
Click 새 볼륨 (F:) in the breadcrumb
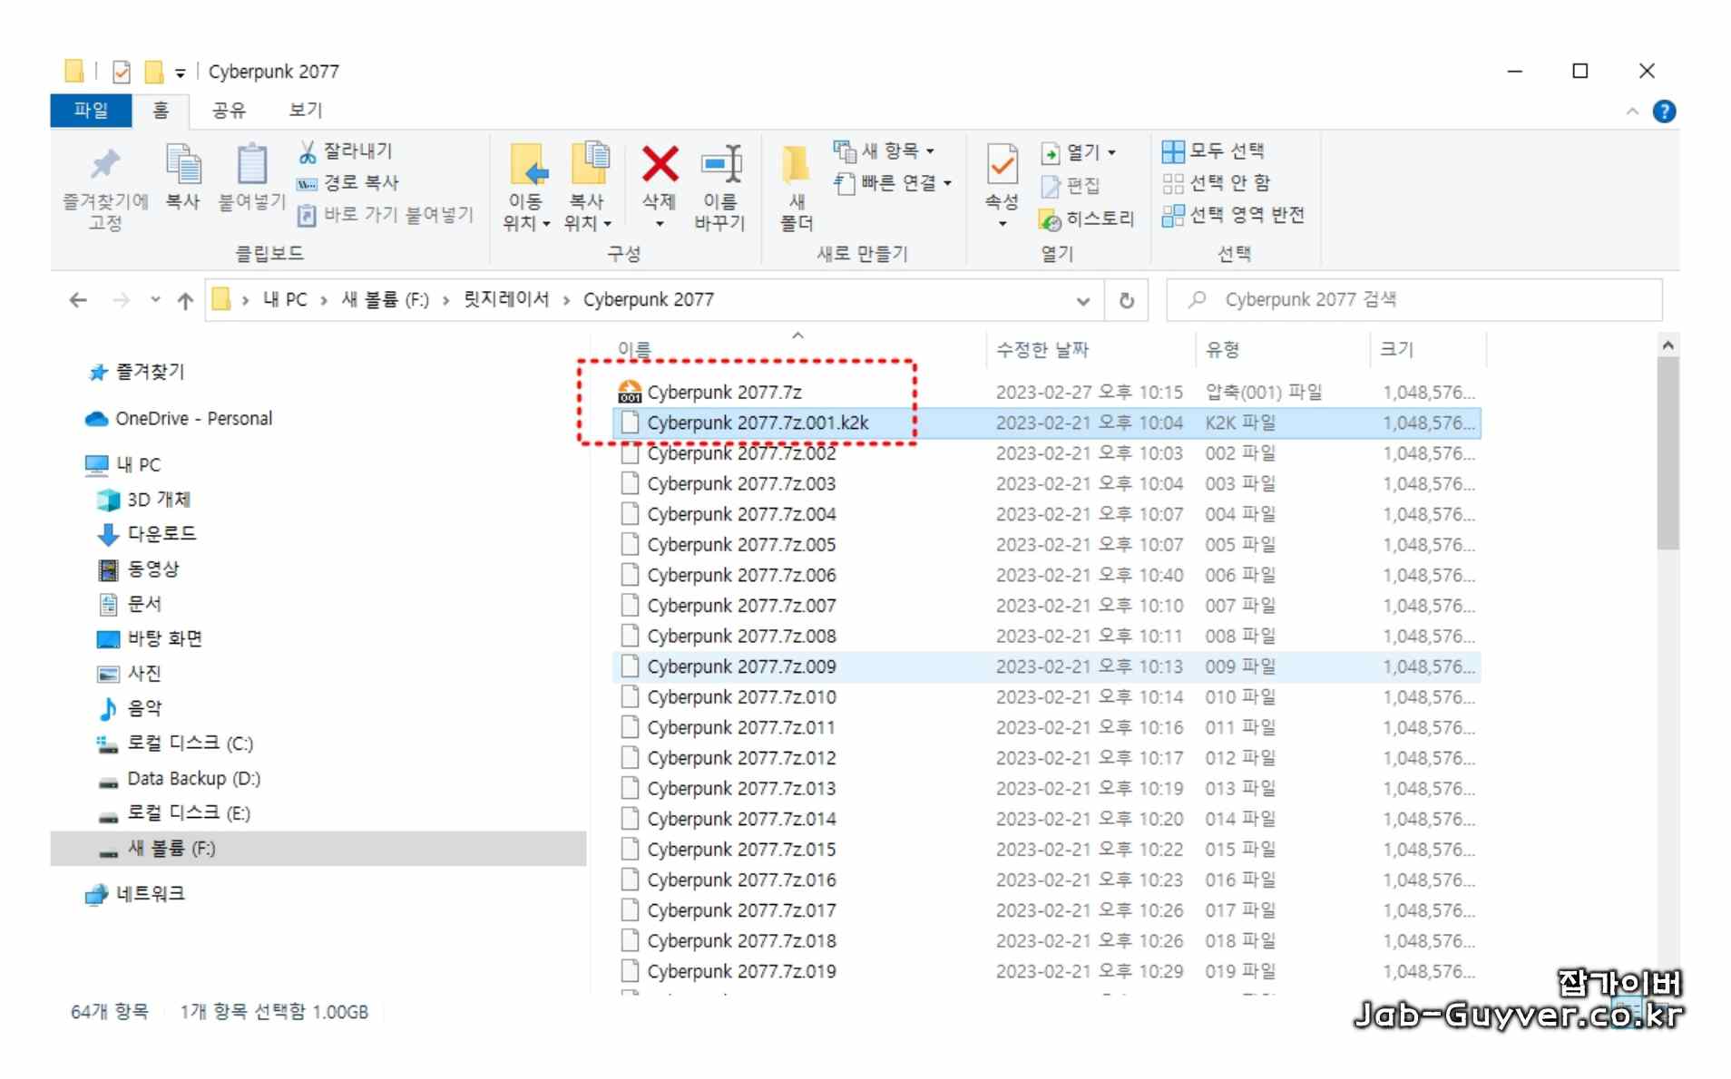385,300
